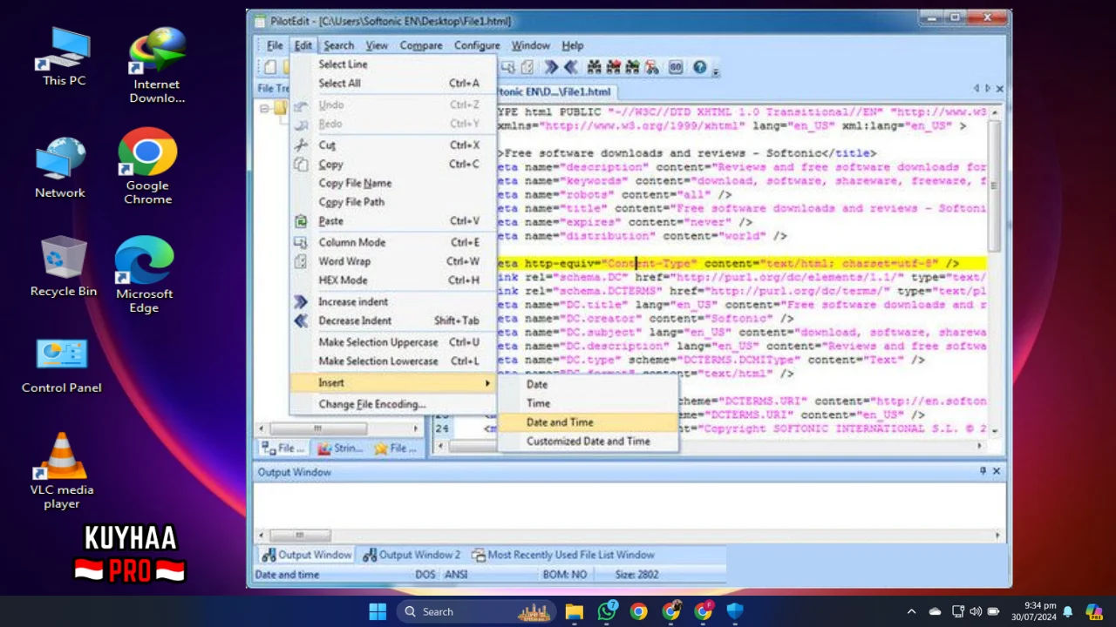
Task: Close the Output Window pane
Action: point(997,471)
